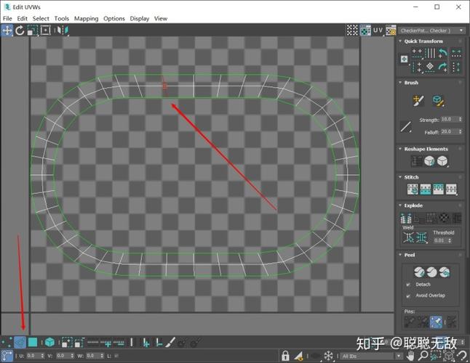
Task: Click the Target Weld icon
Action: (408, 237)
